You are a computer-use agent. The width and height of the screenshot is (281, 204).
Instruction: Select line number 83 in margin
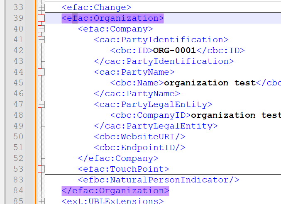pos(18,180)
